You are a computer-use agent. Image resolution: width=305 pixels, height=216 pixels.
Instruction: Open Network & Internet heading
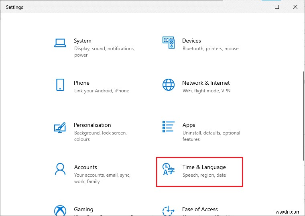click(x=206, y=83)
